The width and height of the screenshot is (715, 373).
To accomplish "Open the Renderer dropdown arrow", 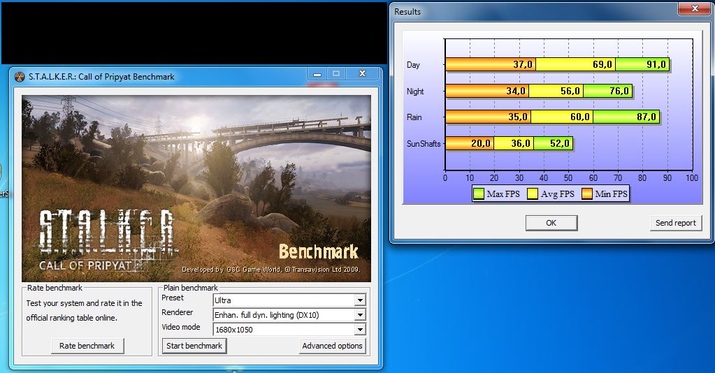I will [x=360, y=314].
